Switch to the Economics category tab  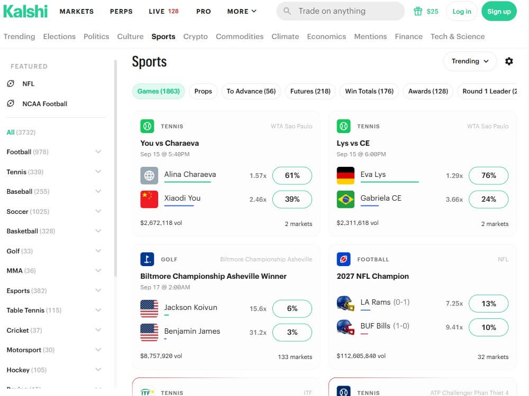[326, 36]
